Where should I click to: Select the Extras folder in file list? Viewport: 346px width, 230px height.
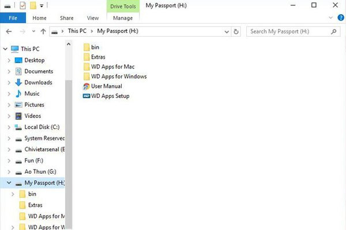(98, 57)
